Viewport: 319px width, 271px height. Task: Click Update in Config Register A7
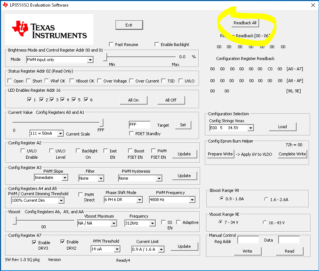pyautogui.click(x=185, y=246)
